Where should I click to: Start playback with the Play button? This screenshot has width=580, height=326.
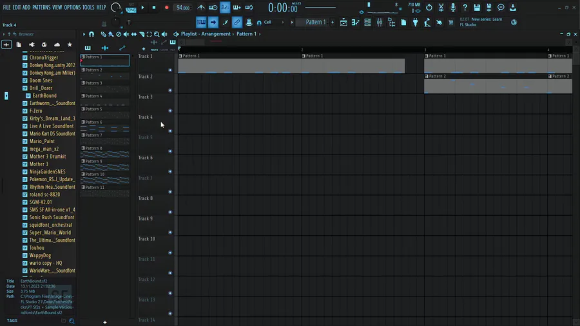142,7
